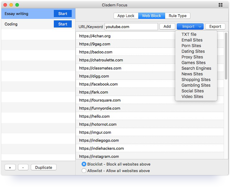The image size is (230, 188).
Task: Add a new focus profile with plus button
Action: 10,167
